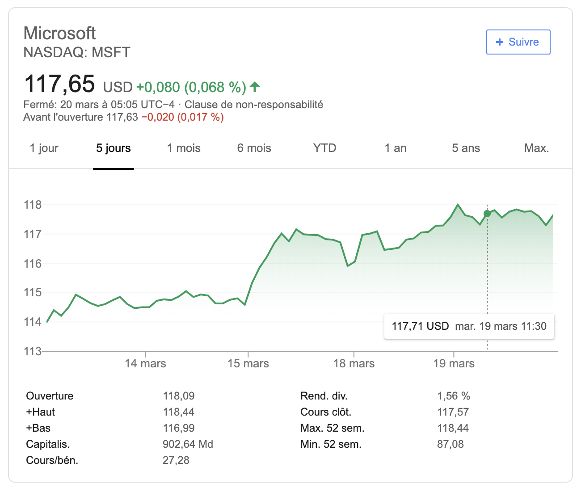
Task: Click the Microsoft company title
Action: coord(59,33)
